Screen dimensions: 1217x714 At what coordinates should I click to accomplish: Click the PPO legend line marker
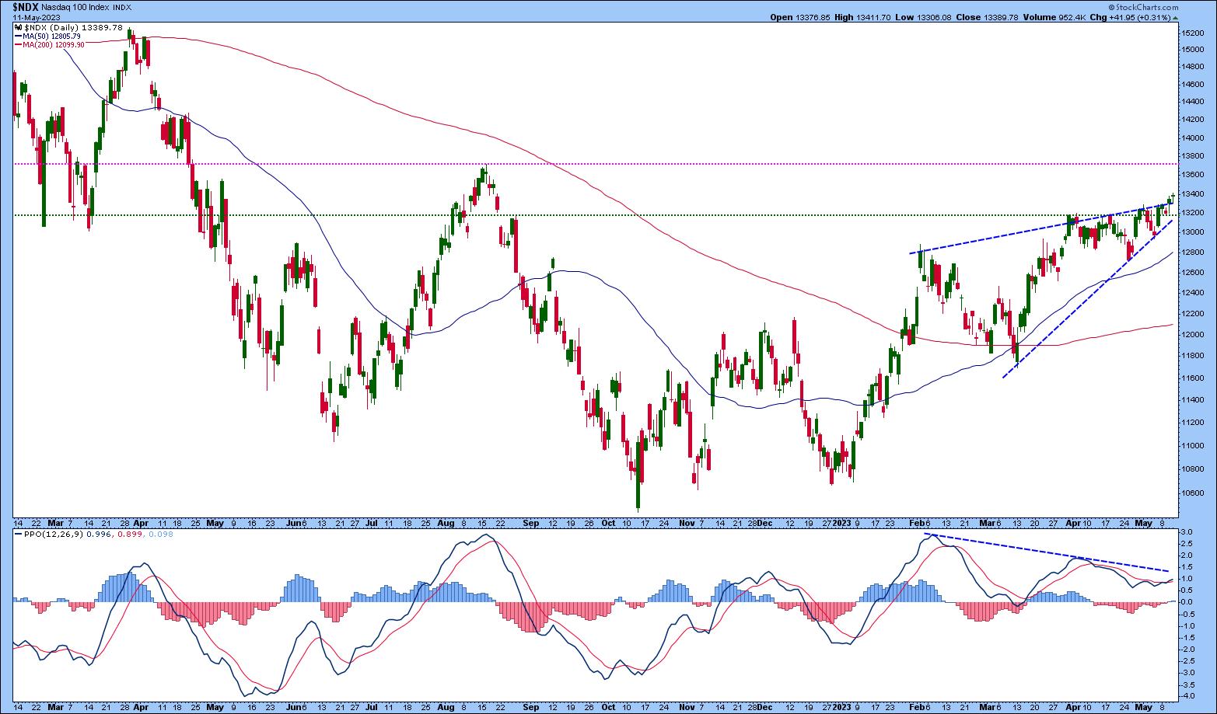[x=18, y=535]
